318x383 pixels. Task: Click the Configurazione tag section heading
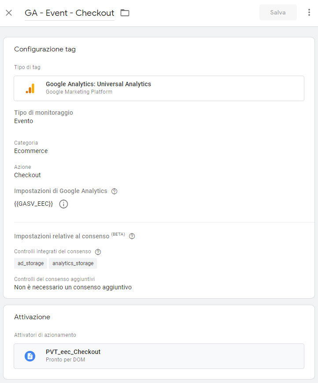coord(45,49)
